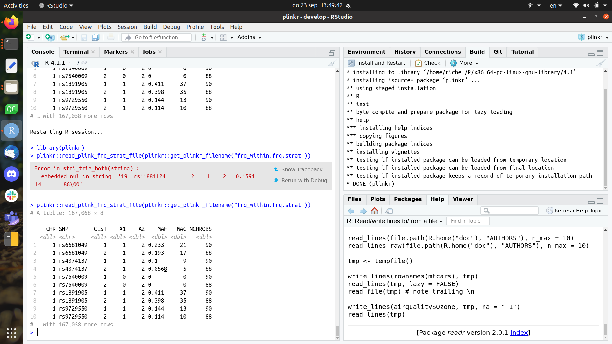Image resolution: width=612 pixels, height=344 pixels.
Task: Open an existing file
Action: (x=65, y=37)
